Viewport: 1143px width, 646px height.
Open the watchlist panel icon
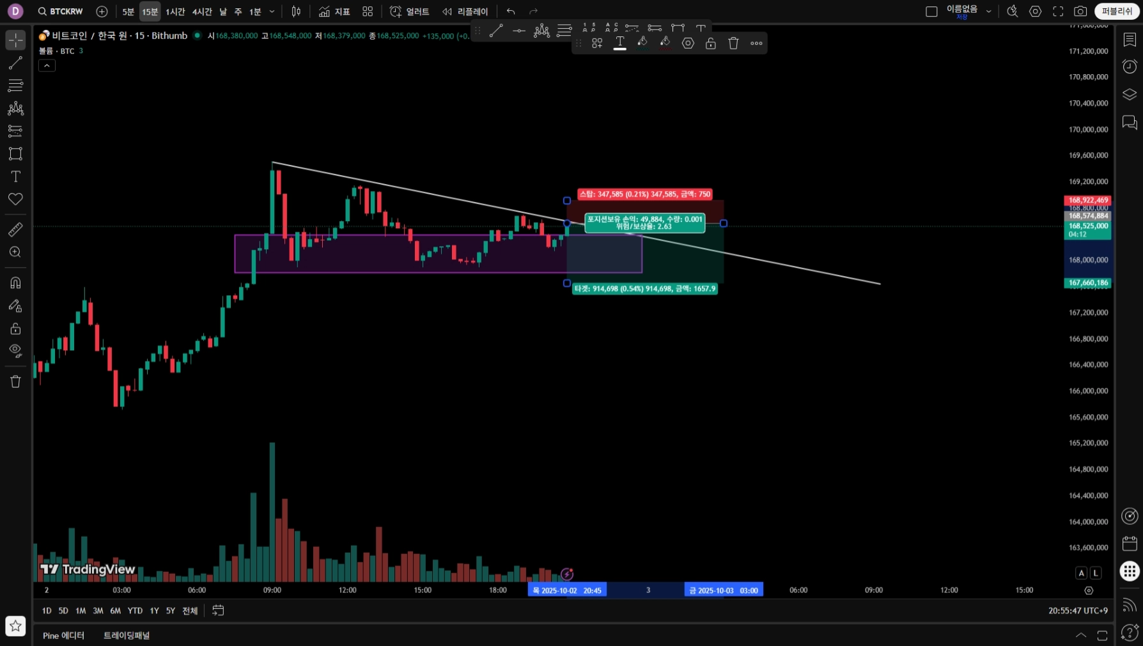(1130, 40)
